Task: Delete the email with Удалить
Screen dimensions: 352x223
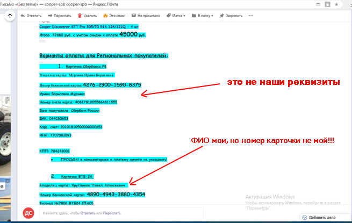Action: [87, 16]
